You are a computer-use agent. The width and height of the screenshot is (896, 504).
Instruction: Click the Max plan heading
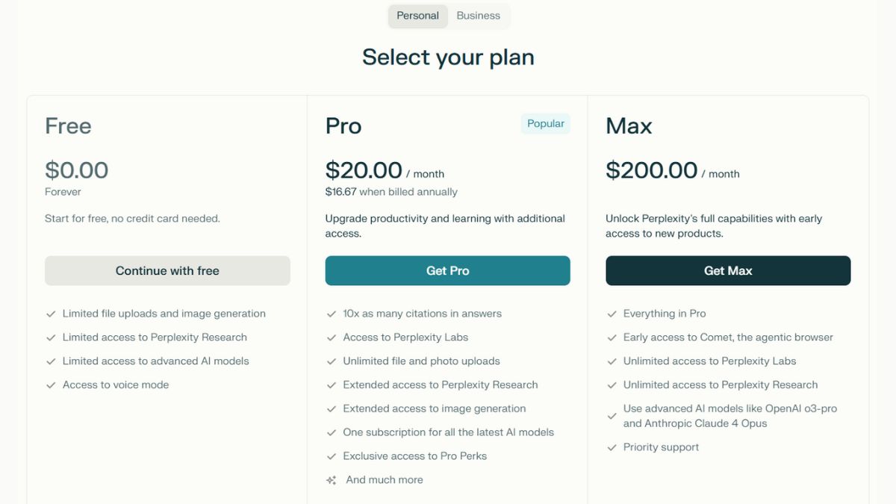pos(629,126)
